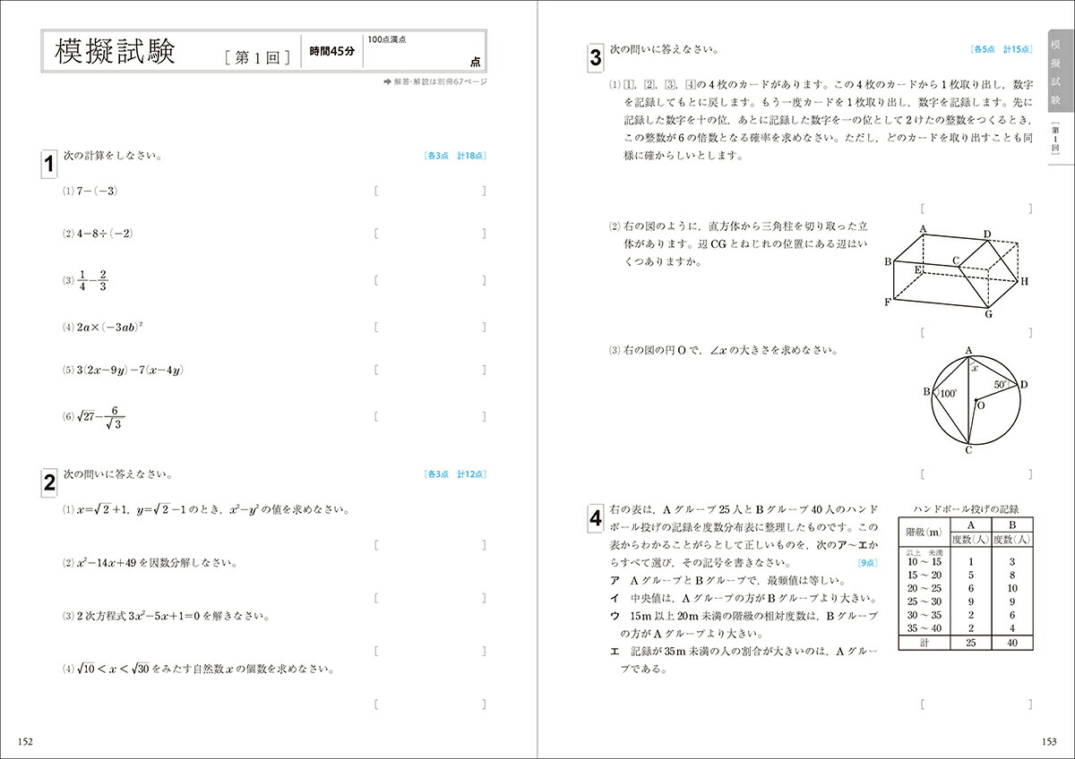Select problem (1) 7−(−3)

tap(90, 191)
